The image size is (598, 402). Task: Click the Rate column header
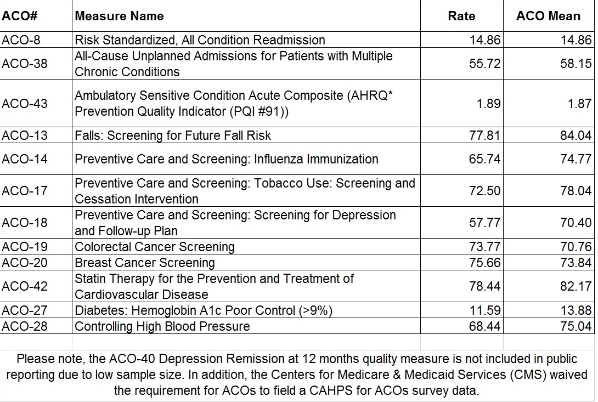pos(461,16)
